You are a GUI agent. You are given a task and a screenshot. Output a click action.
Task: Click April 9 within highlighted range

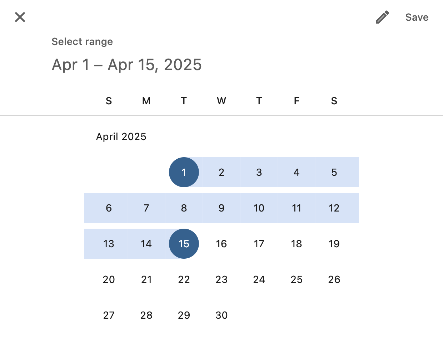(x=221, y=208)
